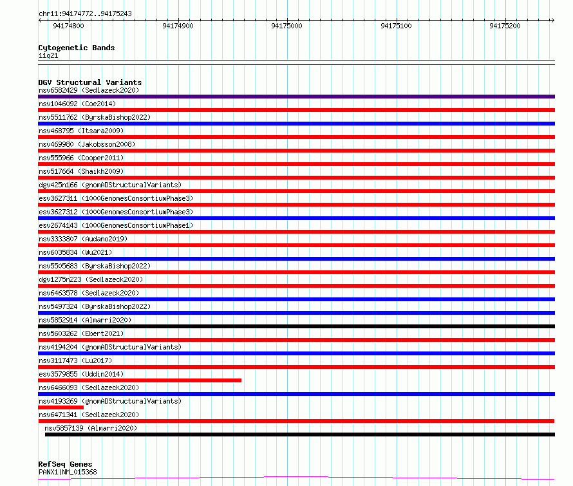Image resolution: width=573 pixels, height=486 pixels.
Task: Click the black nsv5857139 variant bar
Action: (300, 435)
